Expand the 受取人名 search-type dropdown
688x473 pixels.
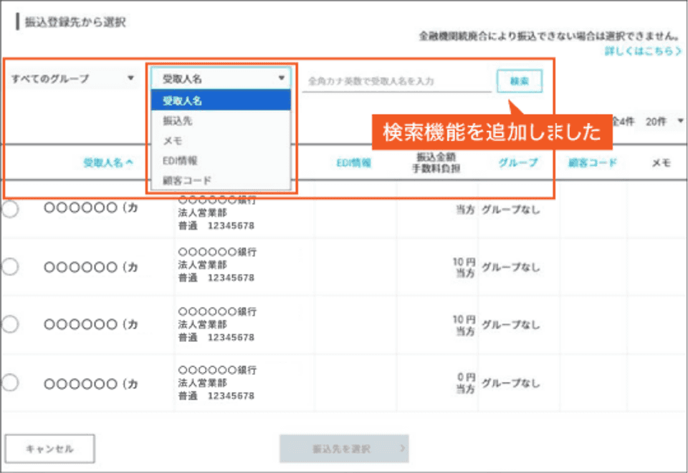221,79
